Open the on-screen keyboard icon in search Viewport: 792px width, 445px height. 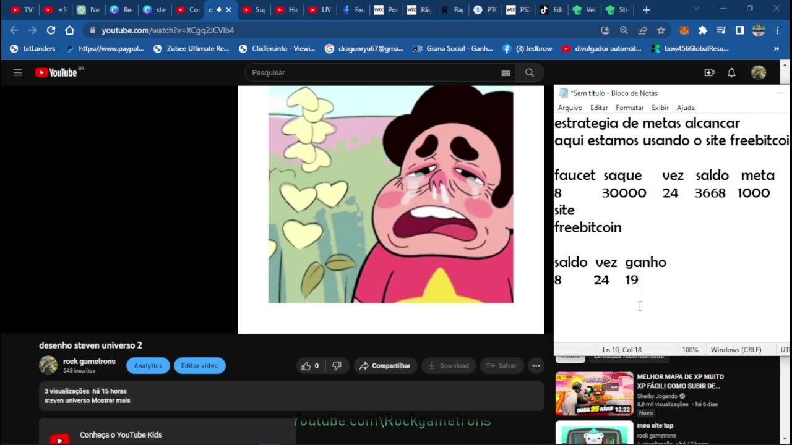[x=506, y=73]
